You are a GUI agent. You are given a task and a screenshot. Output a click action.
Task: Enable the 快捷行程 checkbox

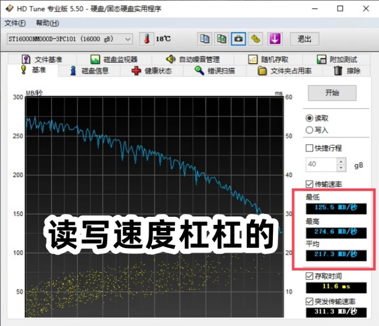click(309, 148)
